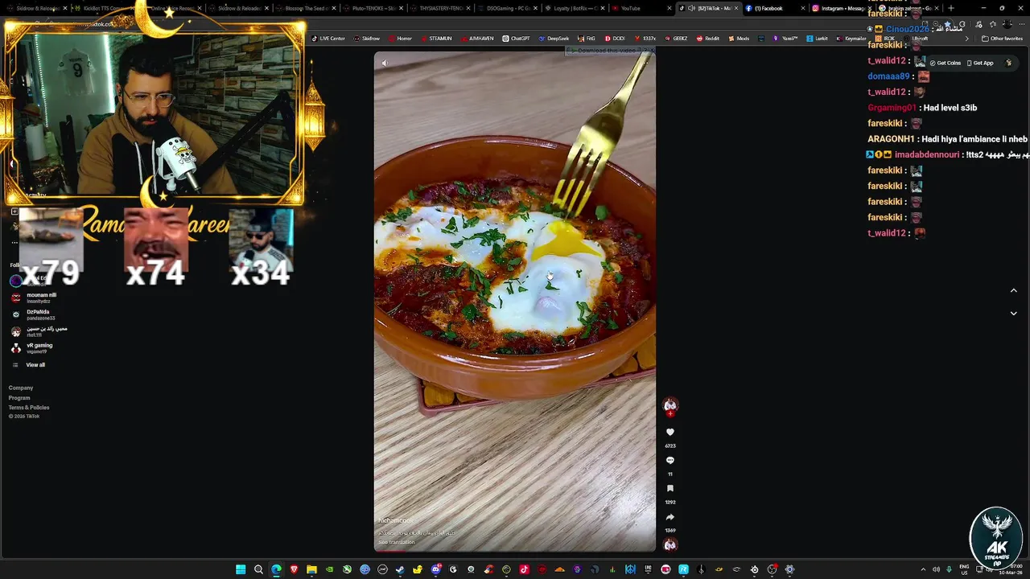Click See translation under the caption
This screenshot has height=579, width=1030.
[x=397, y=542]
